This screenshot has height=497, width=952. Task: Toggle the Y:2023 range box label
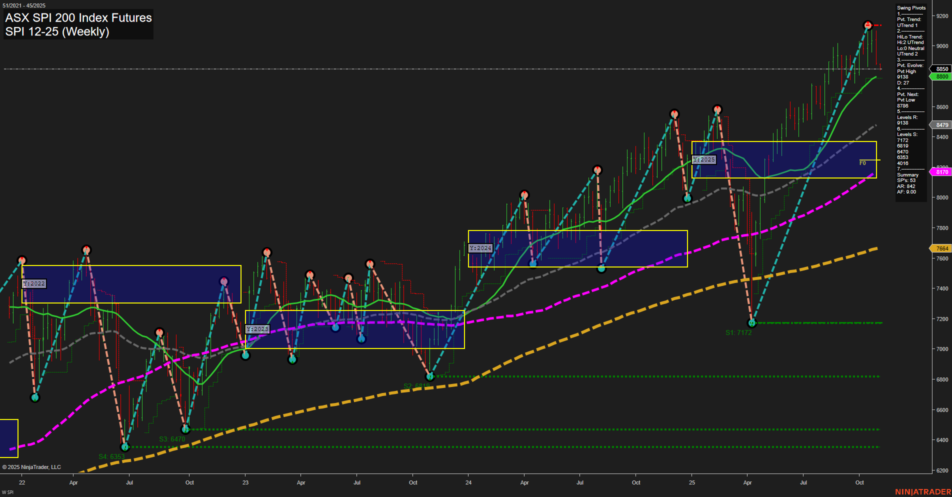pyautogui.click(x=258, y=329)
